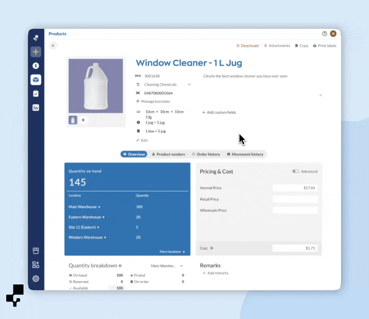This screenshot has width=369, height=319.
Task: Expand the Cleaning Chemicals category dropdown
Action: (189, 85)
